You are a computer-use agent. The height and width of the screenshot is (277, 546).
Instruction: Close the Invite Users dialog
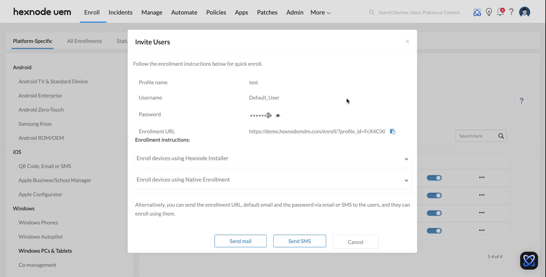[407, 42]
